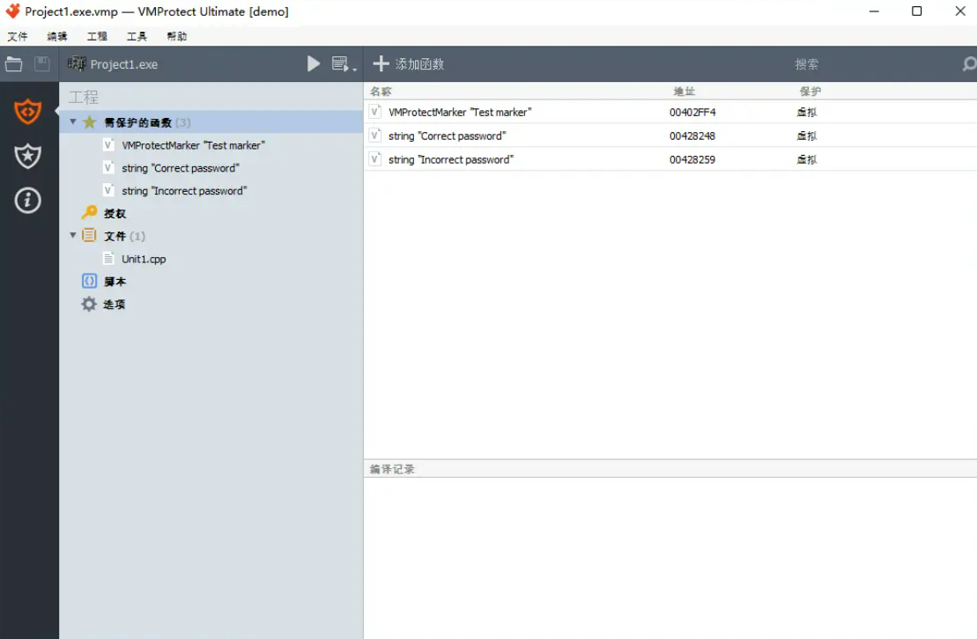Viewport: 977px width, 639px height.
Task: Minimize the VMProtect window
Action: pos(874,11)
